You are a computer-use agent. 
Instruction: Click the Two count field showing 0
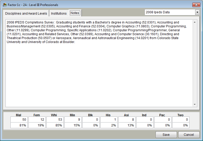click(x=181, y=120)
